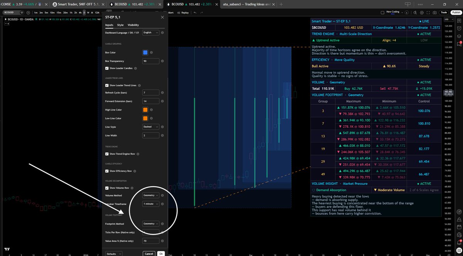The height and width of the screenshot is (256, 463).
Task: Open Footprint Method Geometry dropdown
Action: tap(151, 224)
